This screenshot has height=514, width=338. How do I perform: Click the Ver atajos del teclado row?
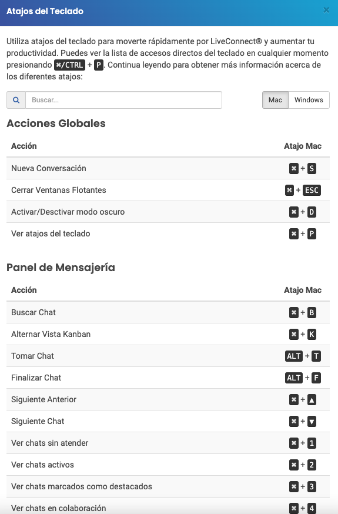point(168,233)
